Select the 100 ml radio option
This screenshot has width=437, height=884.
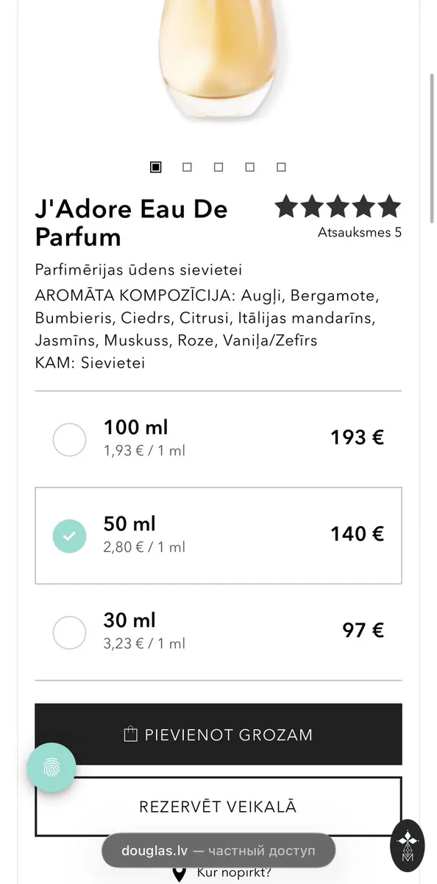coord(69,440)
